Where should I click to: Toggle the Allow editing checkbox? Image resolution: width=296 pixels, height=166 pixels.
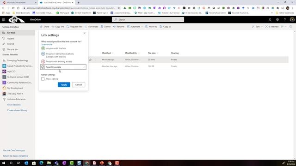point(43,79)
